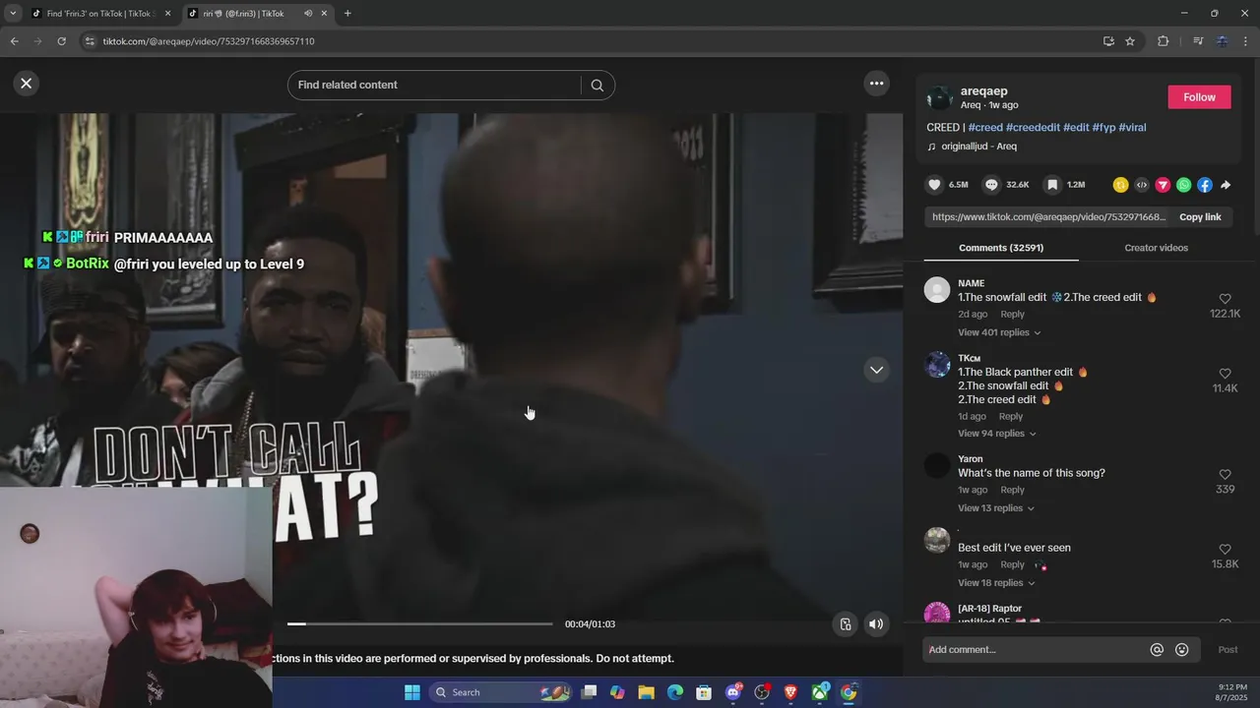Share the video to WhatsApp

point(1184,185)
